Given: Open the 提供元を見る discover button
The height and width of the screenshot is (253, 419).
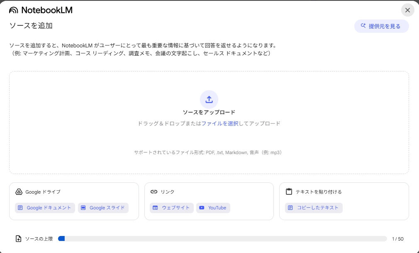Looking at the screenshot, I should tap(381, 26).
